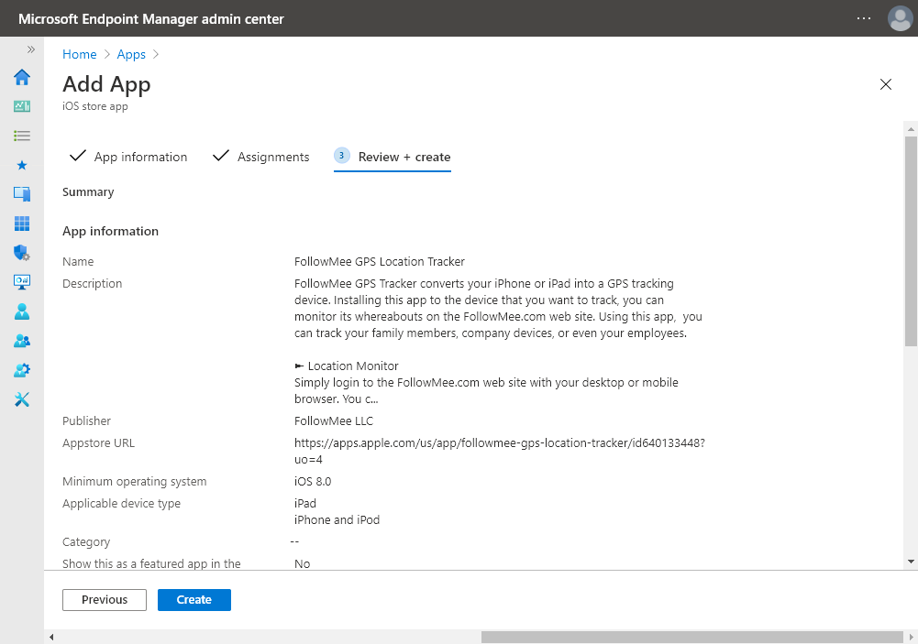Click the horizontal scrollbar right arrow
Image resolution: width=918 pixels, height=644 pixels.
911,637
